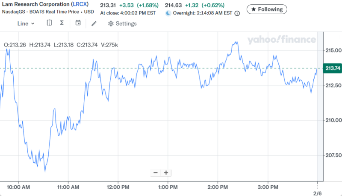Image resolution: width=342 pixels, height=196 pixels.
Task: Click the overnight moon icon
Action: pyautogui.click(x=168, y=13)
